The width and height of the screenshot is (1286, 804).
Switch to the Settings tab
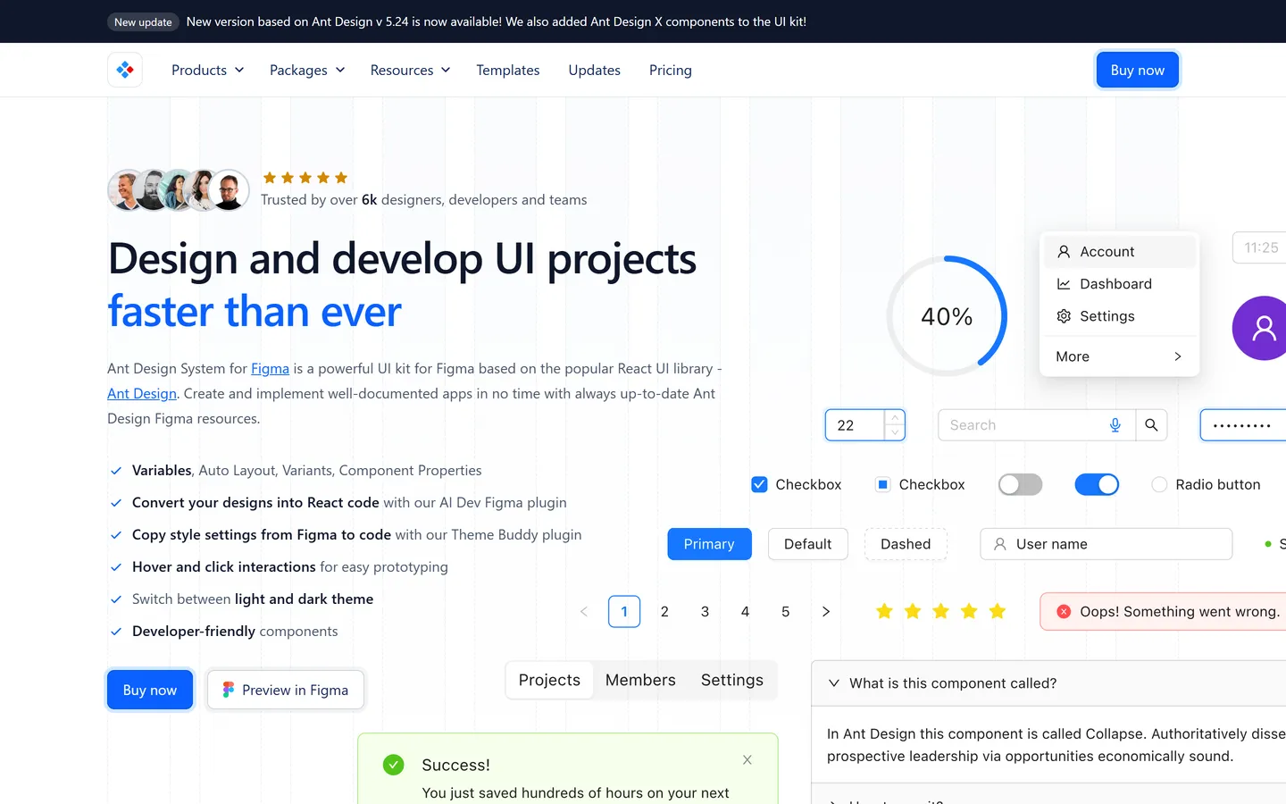coord(732,680)
